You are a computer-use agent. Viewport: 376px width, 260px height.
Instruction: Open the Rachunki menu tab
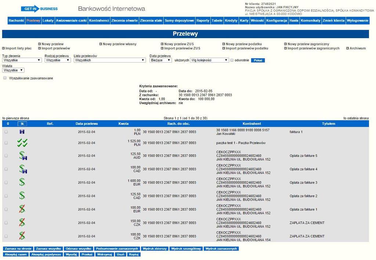(16, 21)
